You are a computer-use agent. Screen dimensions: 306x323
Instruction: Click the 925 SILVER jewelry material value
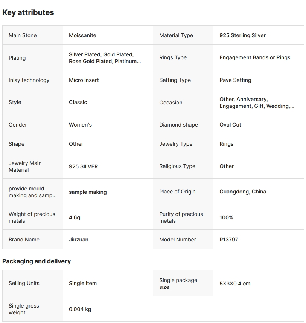(x=83, y=166)
